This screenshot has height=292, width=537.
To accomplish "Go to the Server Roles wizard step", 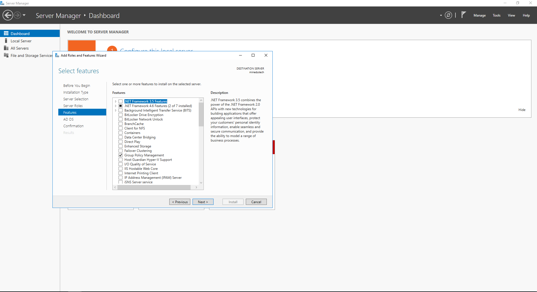I will coord(73,106).
